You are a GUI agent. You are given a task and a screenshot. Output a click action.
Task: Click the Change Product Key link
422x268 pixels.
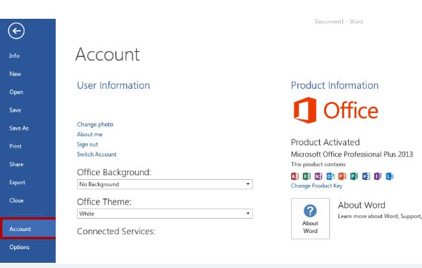(x=316, y=186)
